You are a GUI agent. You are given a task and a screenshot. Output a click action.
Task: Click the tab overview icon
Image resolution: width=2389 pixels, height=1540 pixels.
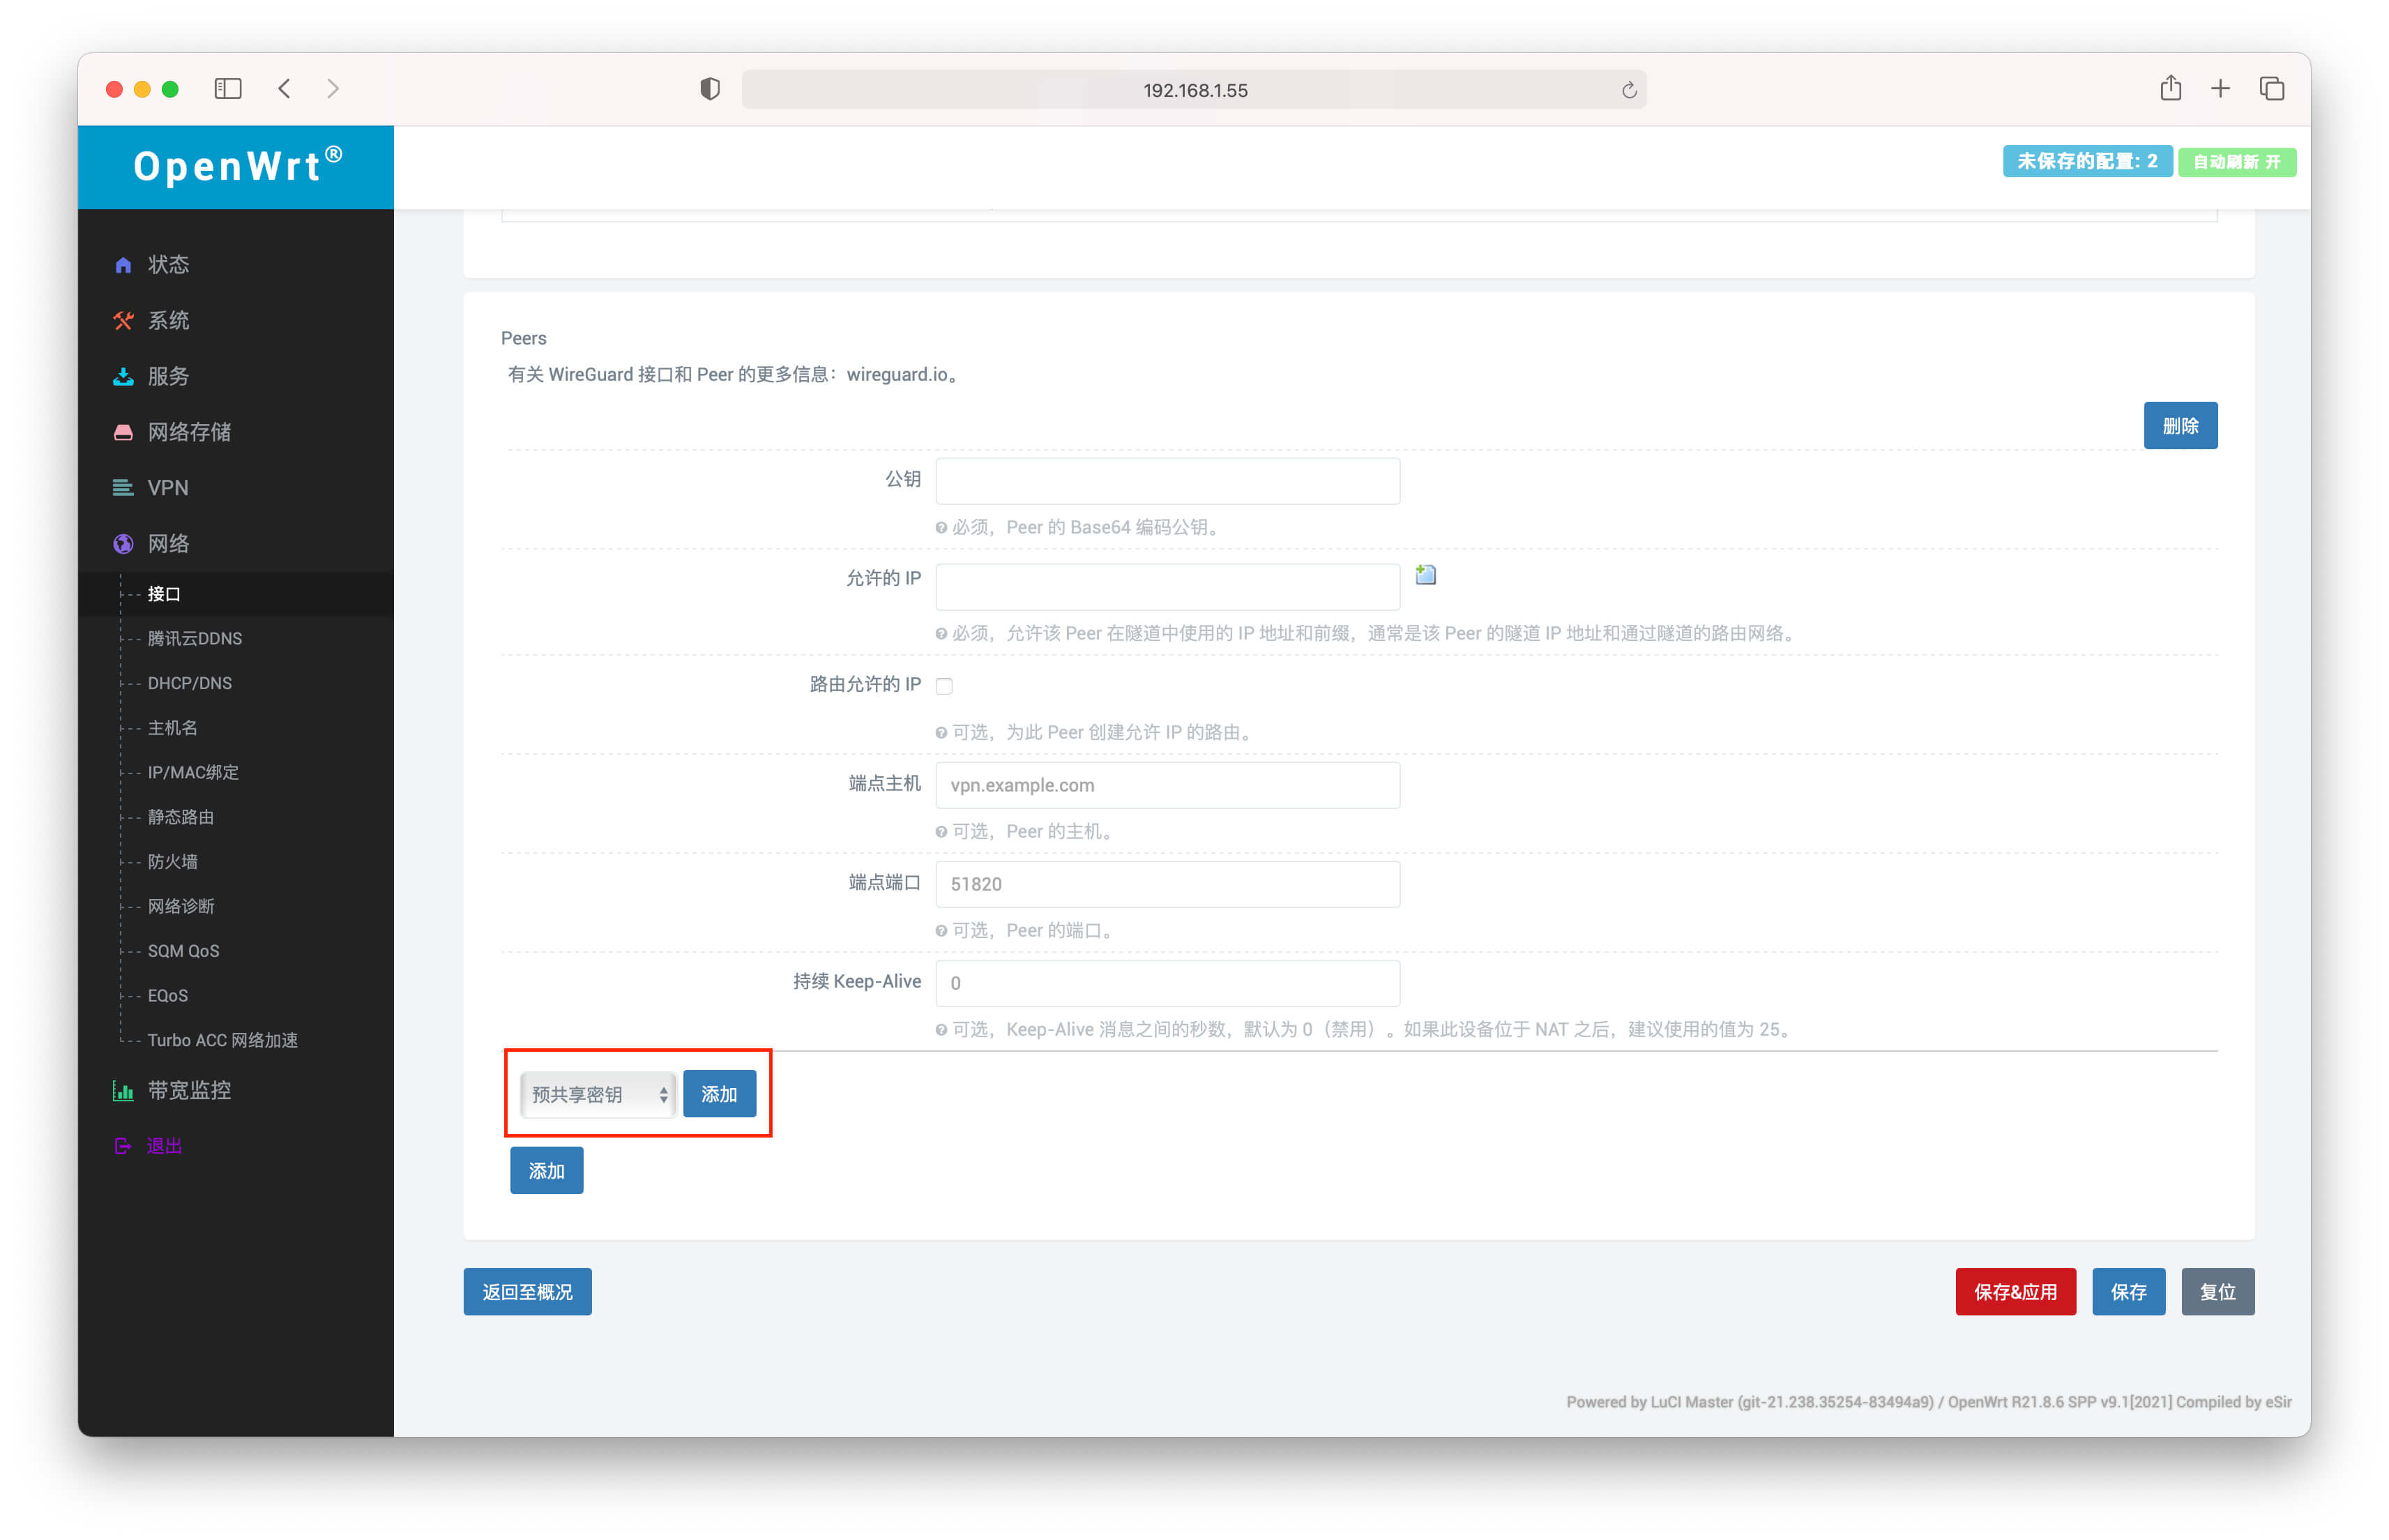pyautogui.click(x=2271, y=89)
